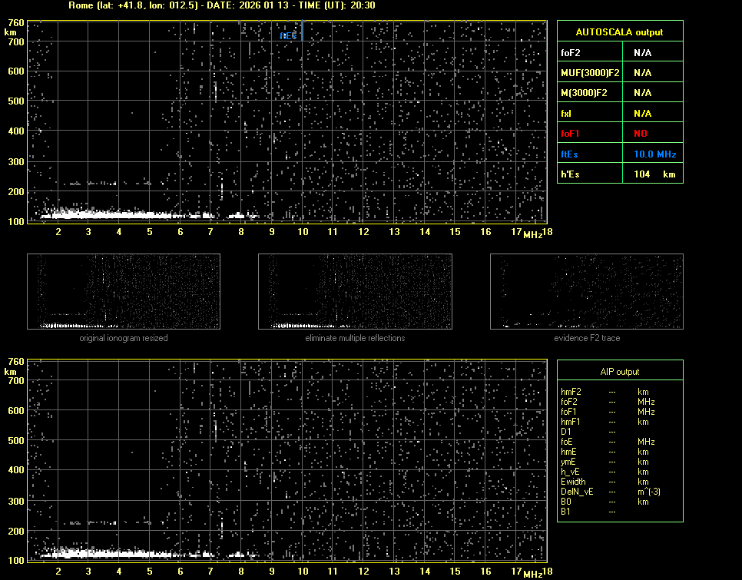
Task: Select the 'evidence F2 trace' thumbnail
Action: coord(587,291)
